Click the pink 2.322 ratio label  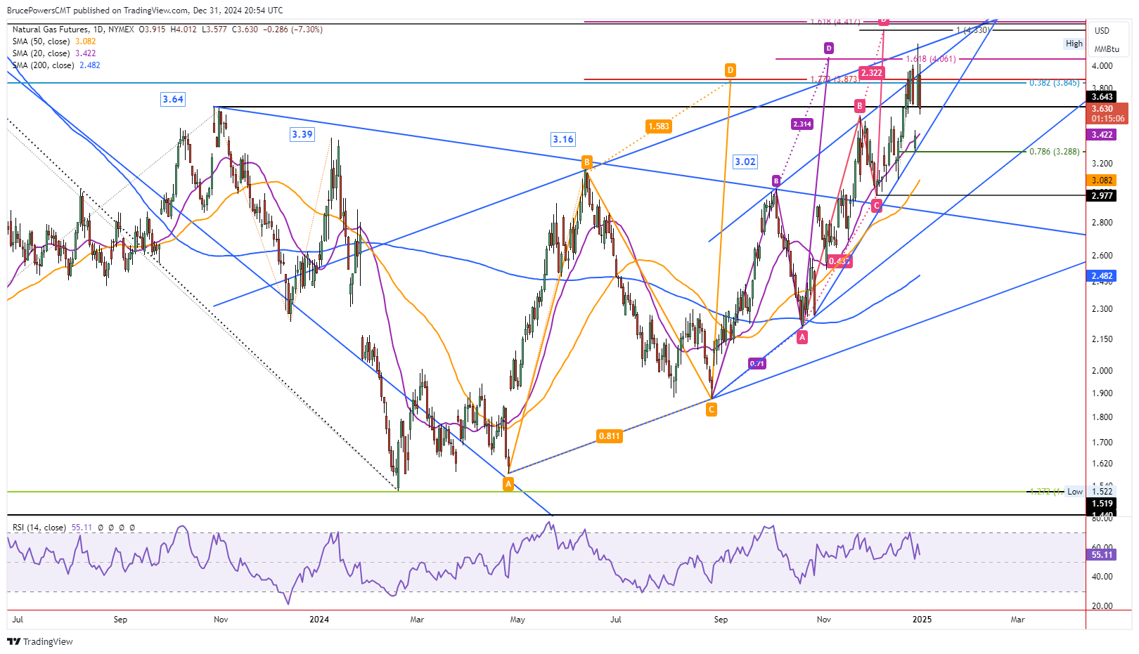tap(872, 73)
